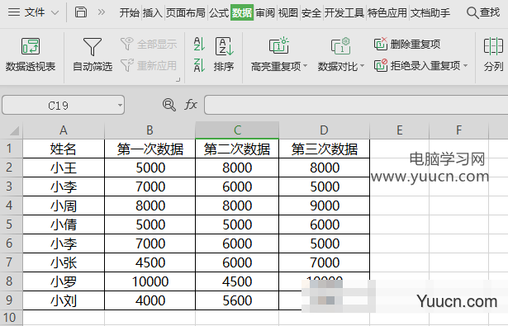This screenshot has width=508, height=326.
Task: Select column B header
Action: click(x=150, y=130)
